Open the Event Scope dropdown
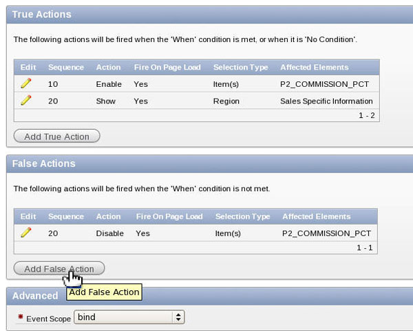 click(129, 317)
